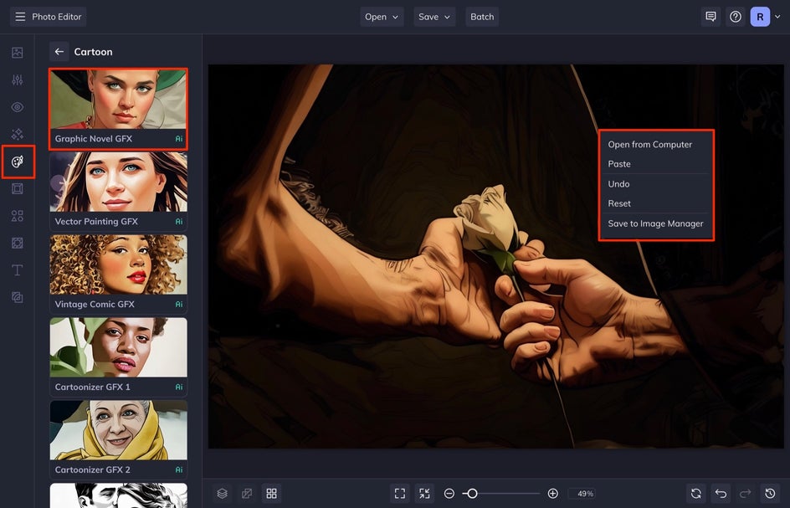The width and height of the screenshot is (790, 508).
Task: Click the fit to screen icon
Action: click(400, 494)
